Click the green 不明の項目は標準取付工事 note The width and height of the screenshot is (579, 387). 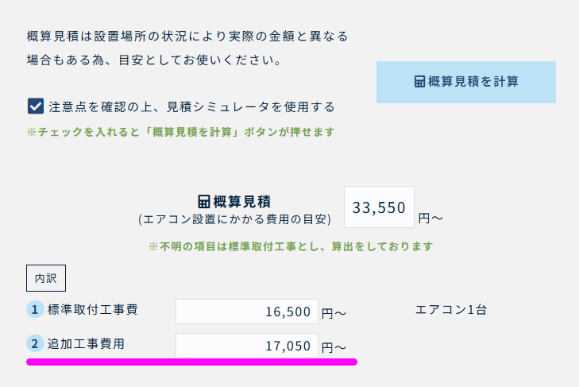(x=291, y=246)
